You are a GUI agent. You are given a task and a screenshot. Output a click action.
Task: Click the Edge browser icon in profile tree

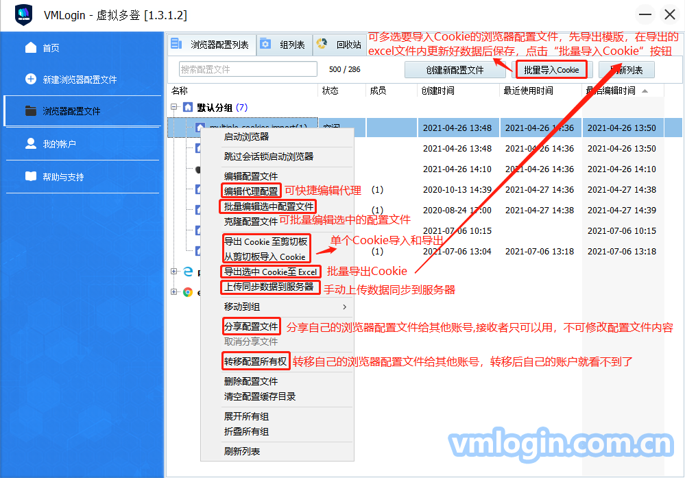[187, 272]
